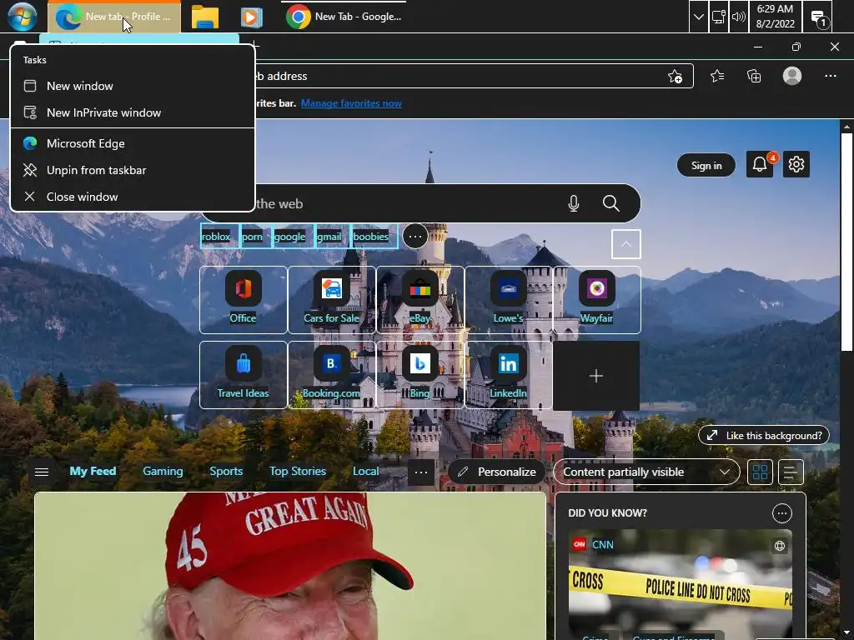Image resolution: width=854 pixels, height=640 pixels.
Task: Select Unpin from taskbar
Action: [x=133, y=170]
